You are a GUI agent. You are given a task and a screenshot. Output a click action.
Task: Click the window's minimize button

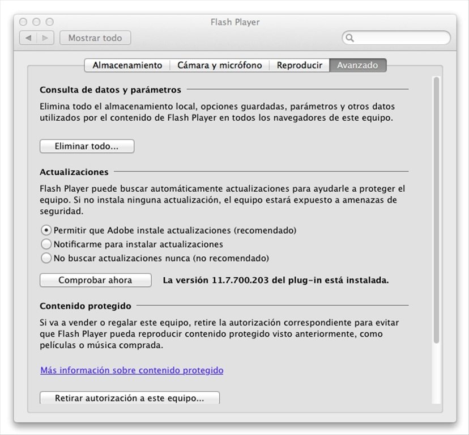point(36,22)
